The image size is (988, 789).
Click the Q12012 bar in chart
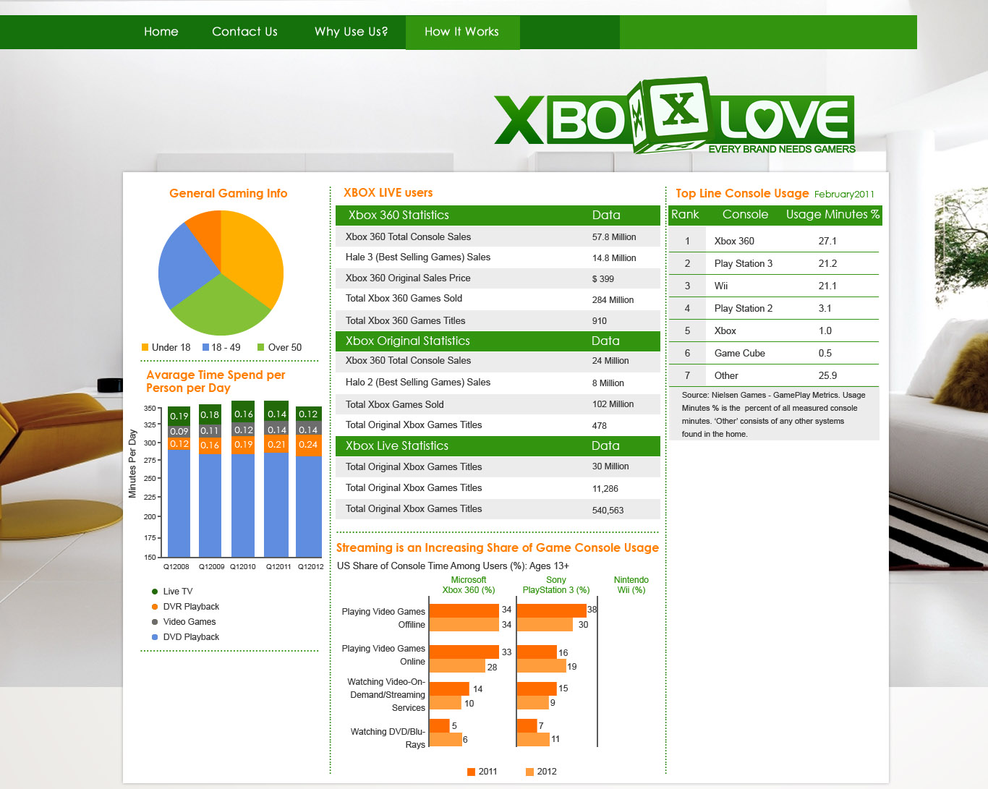(x=309, y=481)
